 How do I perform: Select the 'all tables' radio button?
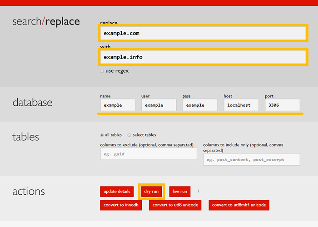pos(102,135)
